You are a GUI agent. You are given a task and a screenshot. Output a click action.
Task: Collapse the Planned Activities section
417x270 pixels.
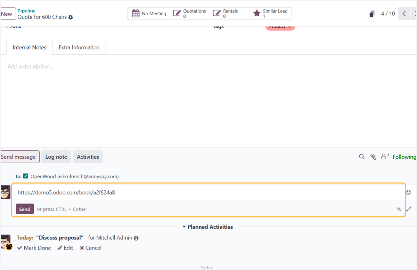[x=207, y=227]
